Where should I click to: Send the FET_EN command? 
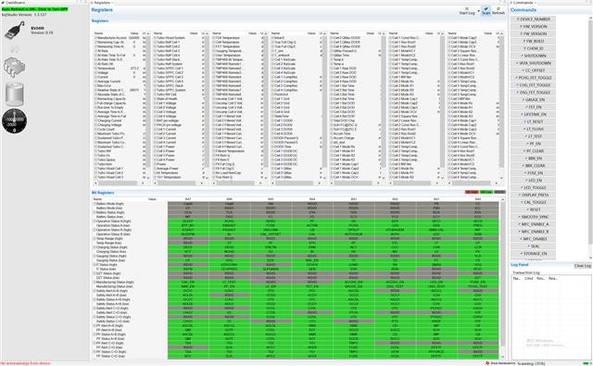pos(533,107)
